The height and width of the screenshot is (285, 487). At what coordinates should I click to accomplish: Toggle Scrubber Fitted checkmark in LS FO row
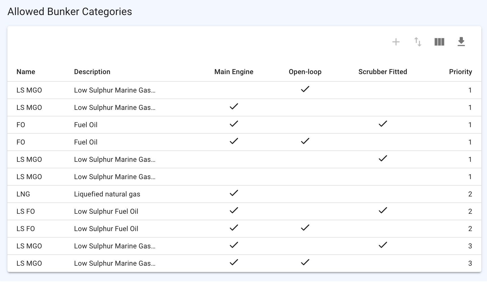pyautogui.click(x=383, y=211)
